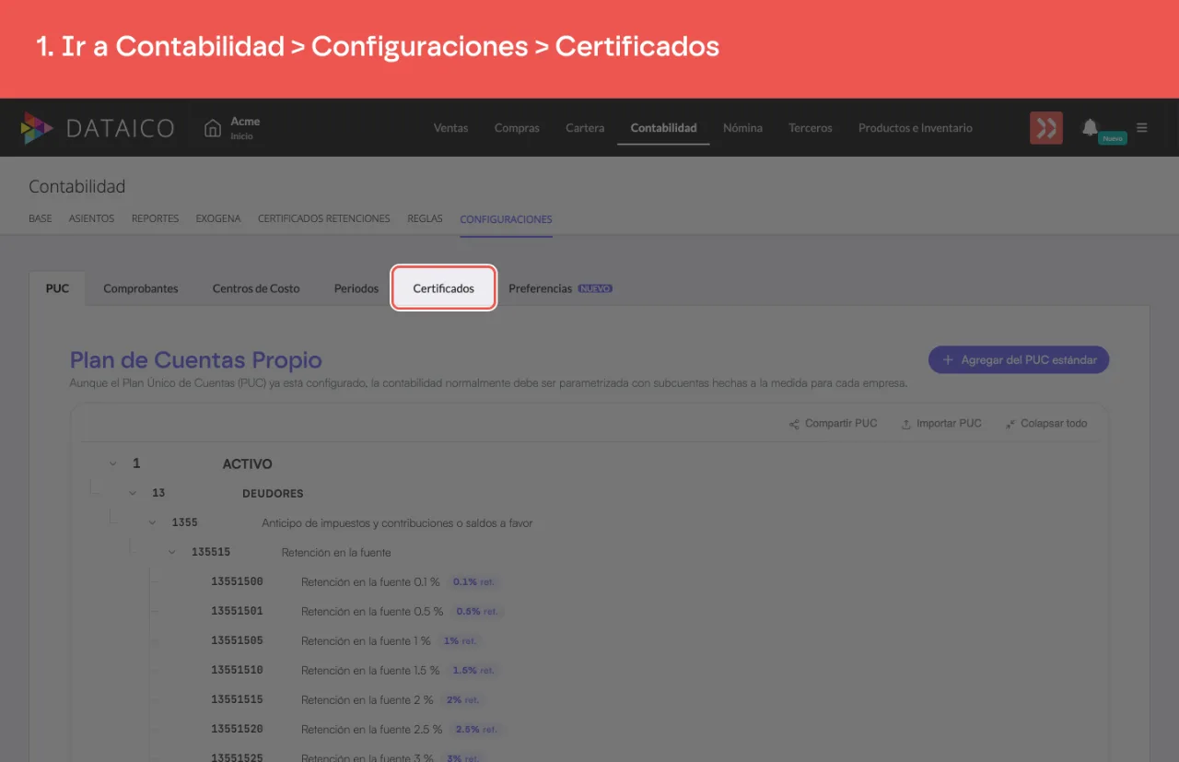The width and height of the screenshot is (1179, 762).
Task: Open Productos e Inventario menu
Action: point(916,128)
